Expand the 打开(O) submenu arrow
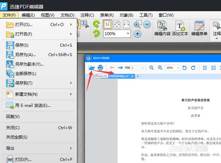The width and height of the screenshot is (221, 163). click(71, 25)
